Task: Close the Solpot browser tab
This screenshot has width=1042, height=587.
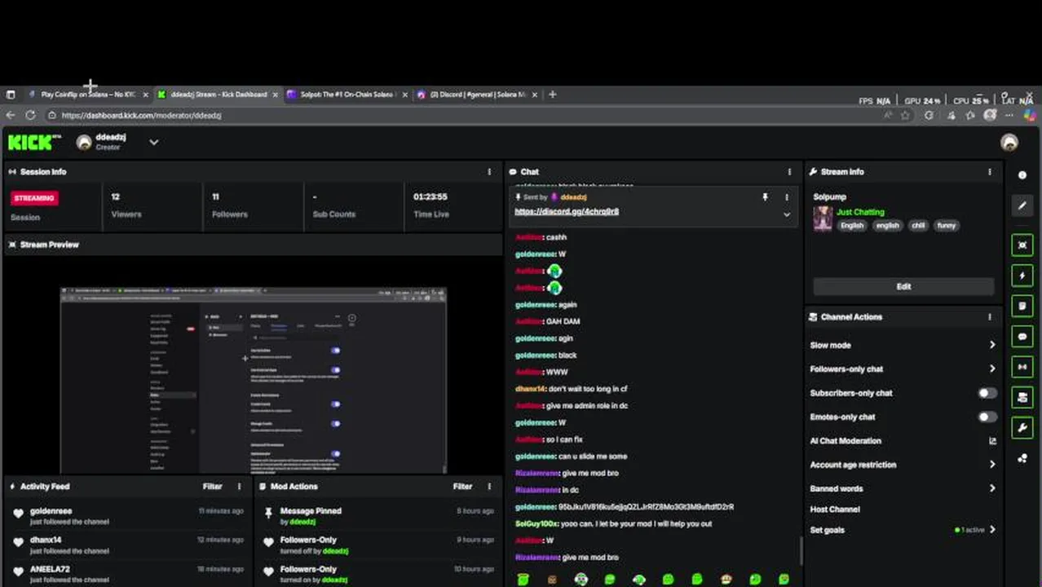Action: click(405, 95)
